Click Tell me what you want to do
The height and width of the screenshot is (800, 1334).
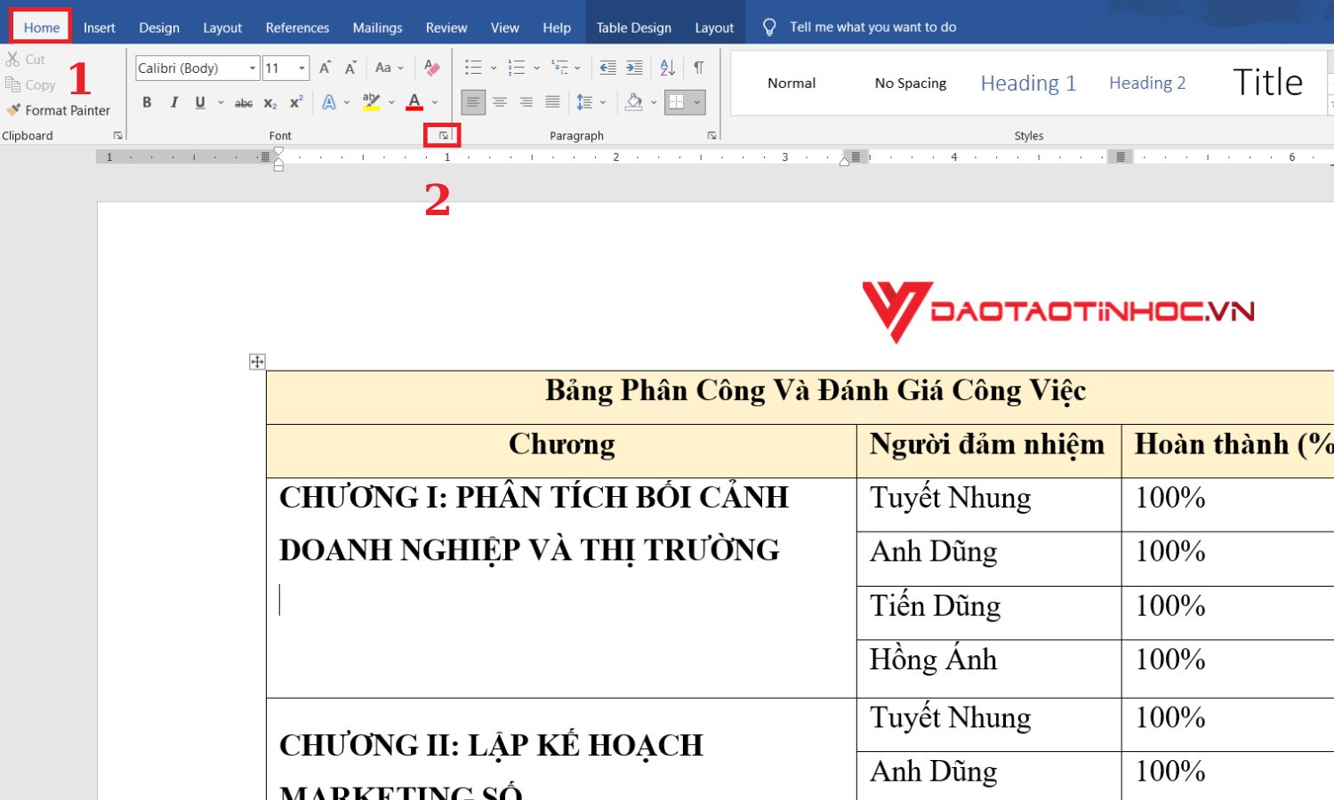pos(872,27)
